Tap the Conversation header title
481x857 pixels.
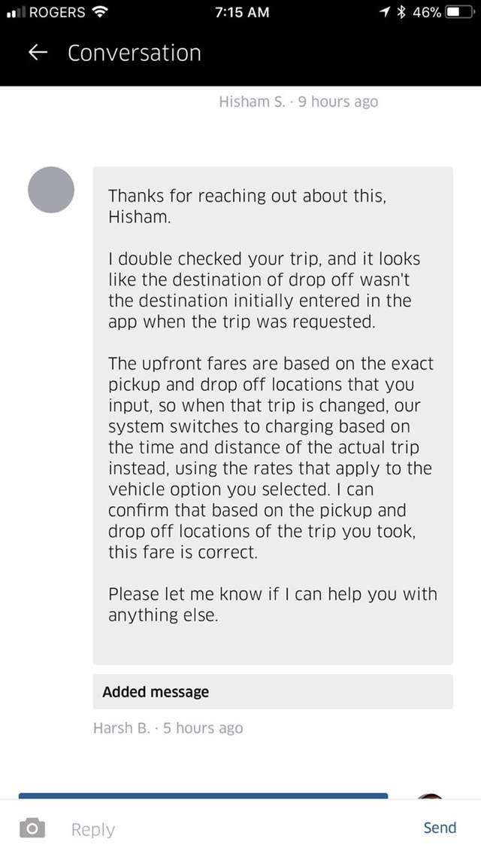135,53
